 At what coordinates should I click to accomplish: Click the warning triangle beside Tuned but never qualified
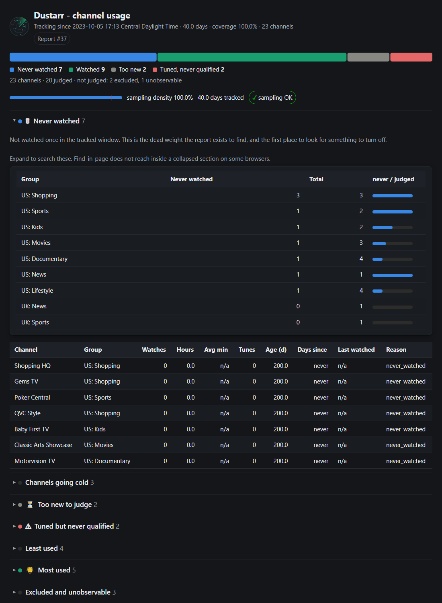28,526
